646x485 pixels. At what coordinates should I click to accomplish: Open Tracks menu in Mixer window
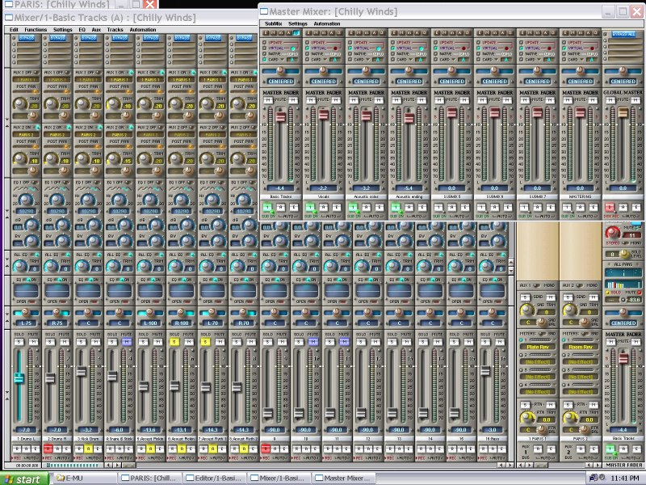(x=115, y=30)
